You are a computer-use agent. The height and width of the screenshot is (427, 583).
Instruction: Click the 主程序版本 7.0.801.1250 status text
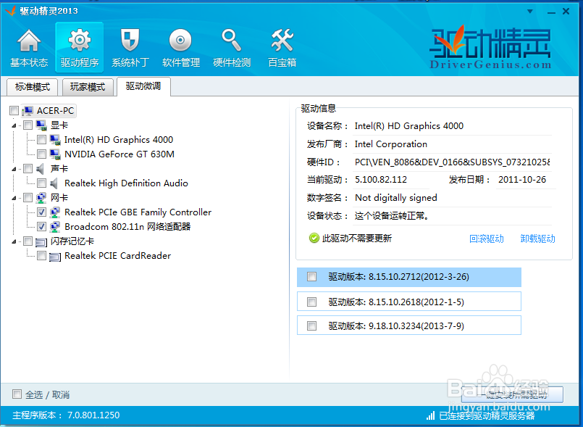pos(66,415)
